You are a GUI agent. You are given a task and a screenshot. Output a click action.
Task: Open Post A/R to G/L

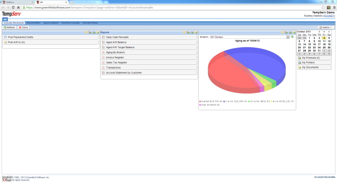tap(51, 42)
